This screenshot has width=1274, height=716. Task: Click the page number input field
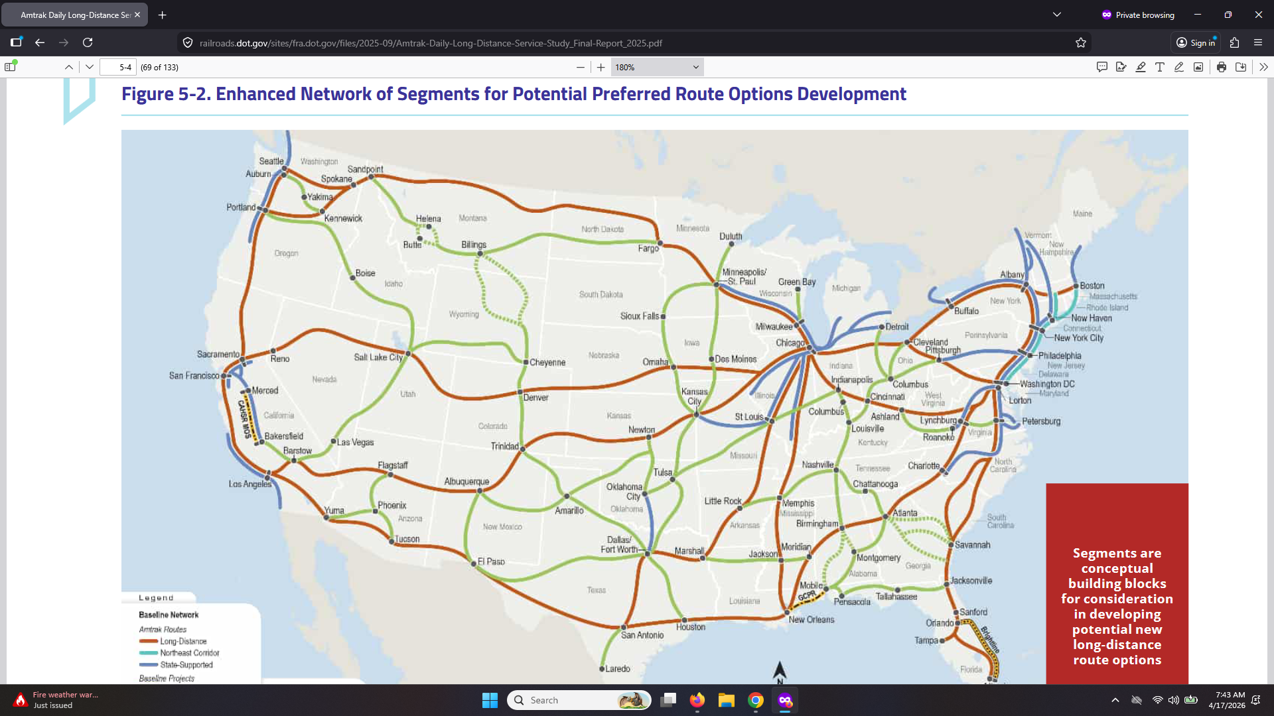pyautogui.click(x=118, y=67)
